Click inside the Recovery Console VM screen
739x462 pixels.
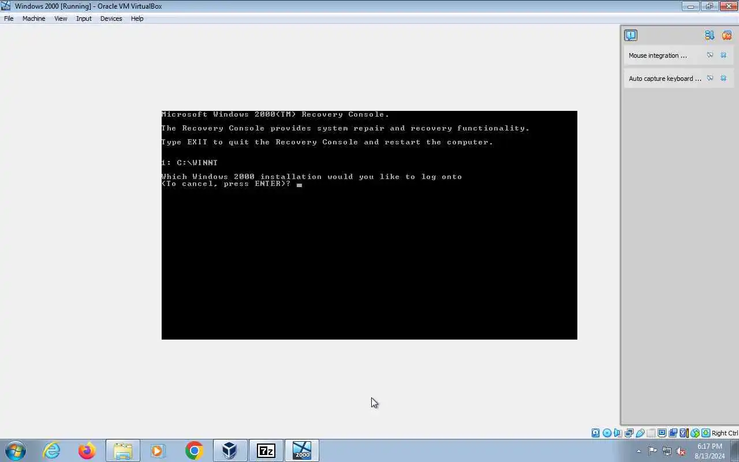point(369,225)
